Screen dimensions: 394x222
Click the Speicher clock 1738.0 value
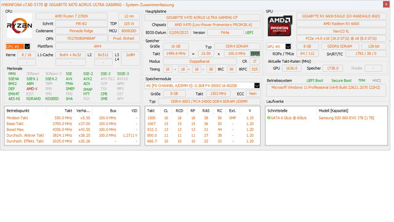[332, 68]
